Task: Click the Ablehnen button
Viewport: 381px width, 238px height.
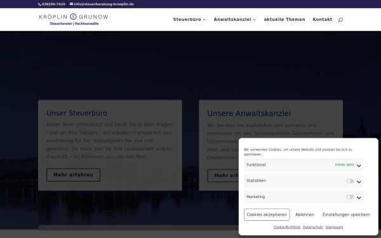Action: [x=305, y=215]
